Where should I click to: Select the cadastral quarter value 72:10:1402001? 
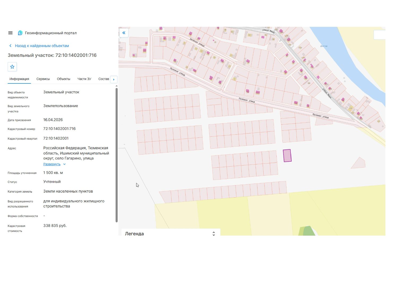pyautogui.click(x=56, y=138)
